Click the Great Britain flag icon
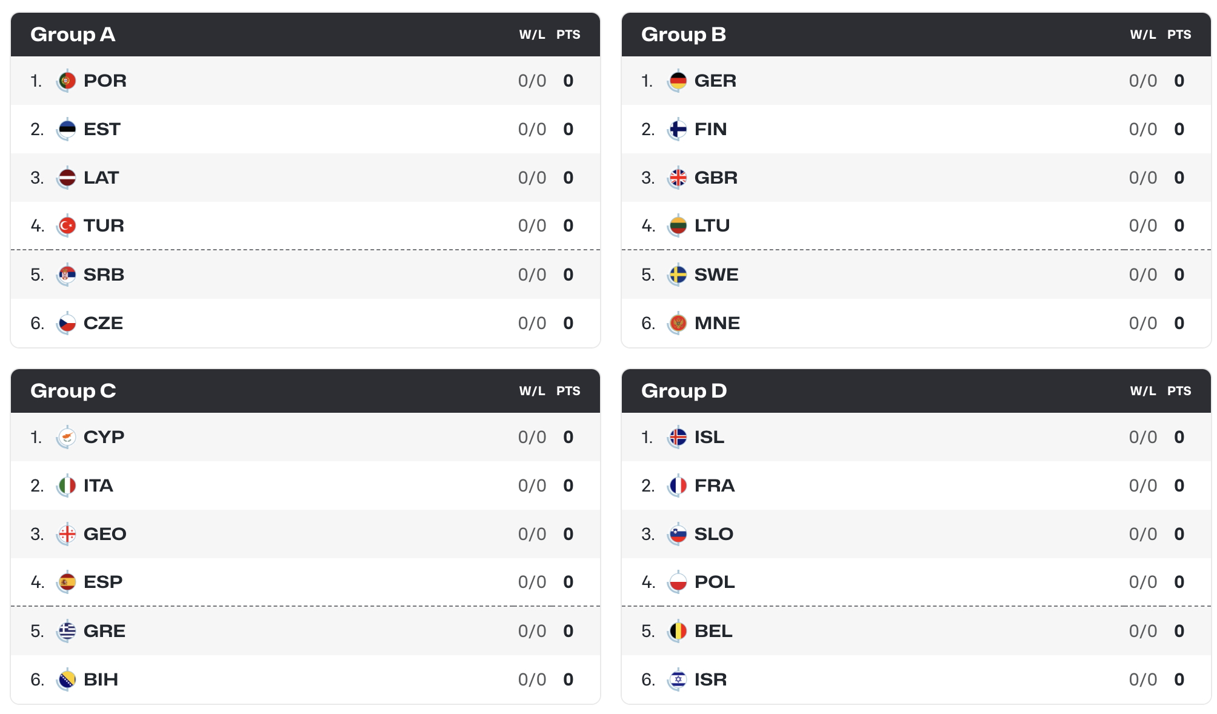The image size is (1217, 714). 678,178
